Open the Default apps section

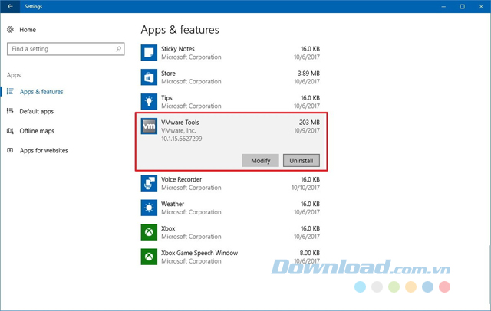[x=36, y=112]
